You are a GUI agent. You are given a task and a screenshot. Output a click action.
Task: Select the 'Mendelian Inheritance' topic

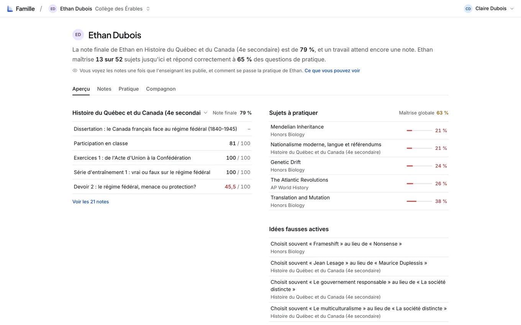(x=359, y=130)
